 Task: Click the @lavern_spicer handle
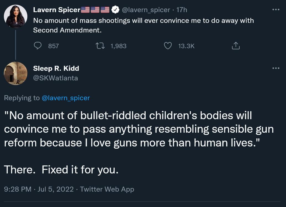pos(146,10)
